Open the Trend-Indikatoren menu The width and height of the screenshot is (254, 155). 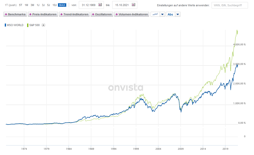click(x=74, y=14)
